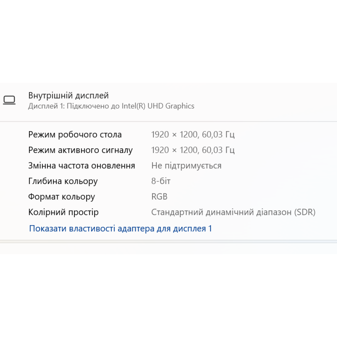Open adapter properties for display 1
The width and height of the screenshot is (337, 337).
pyautogui.click(x=120, y=228)
